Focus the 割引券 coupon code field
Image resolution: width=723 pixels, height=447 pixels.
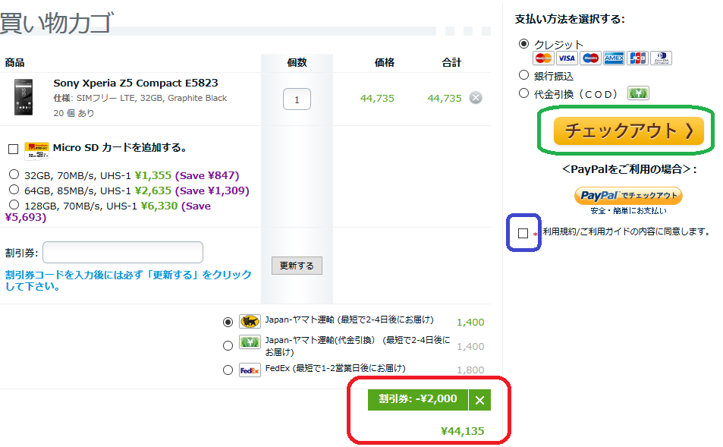pos(123,252)
